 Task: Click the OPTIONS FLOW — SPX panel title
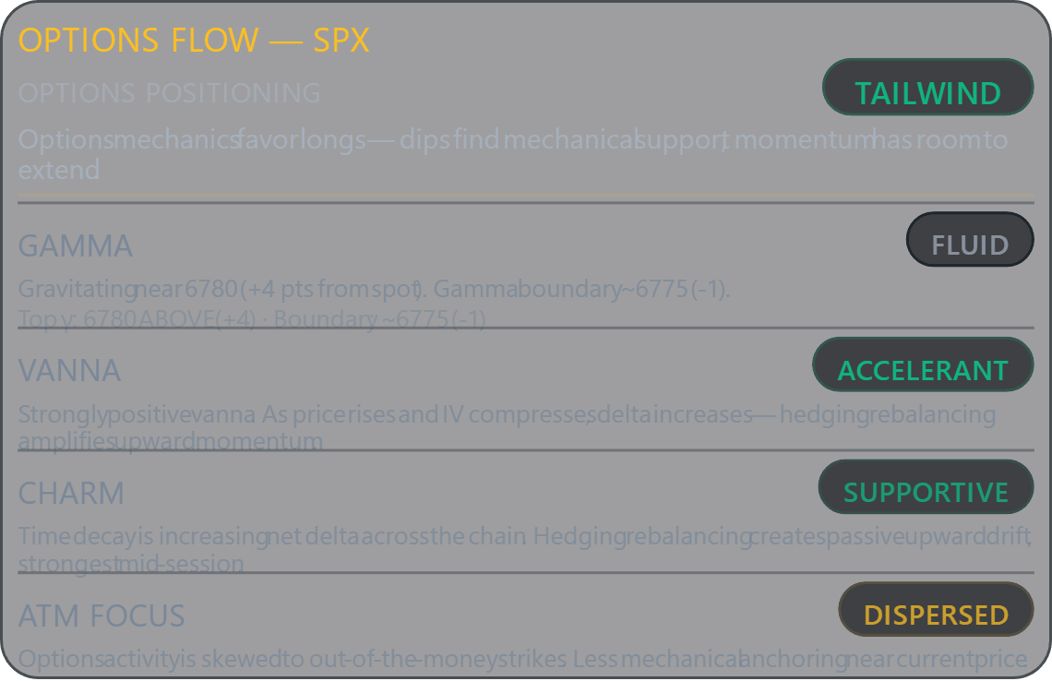[194, 40]
